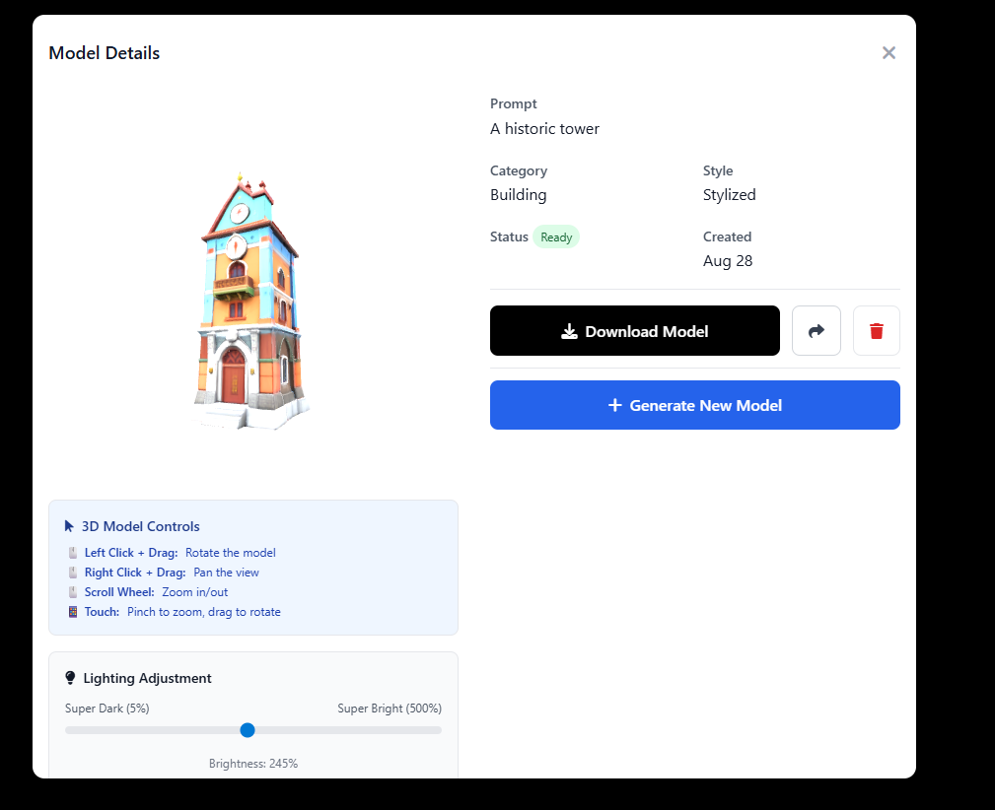995x810 pixels.
Task: Click the phone icon beside Touch
Action: click(72, 612)
